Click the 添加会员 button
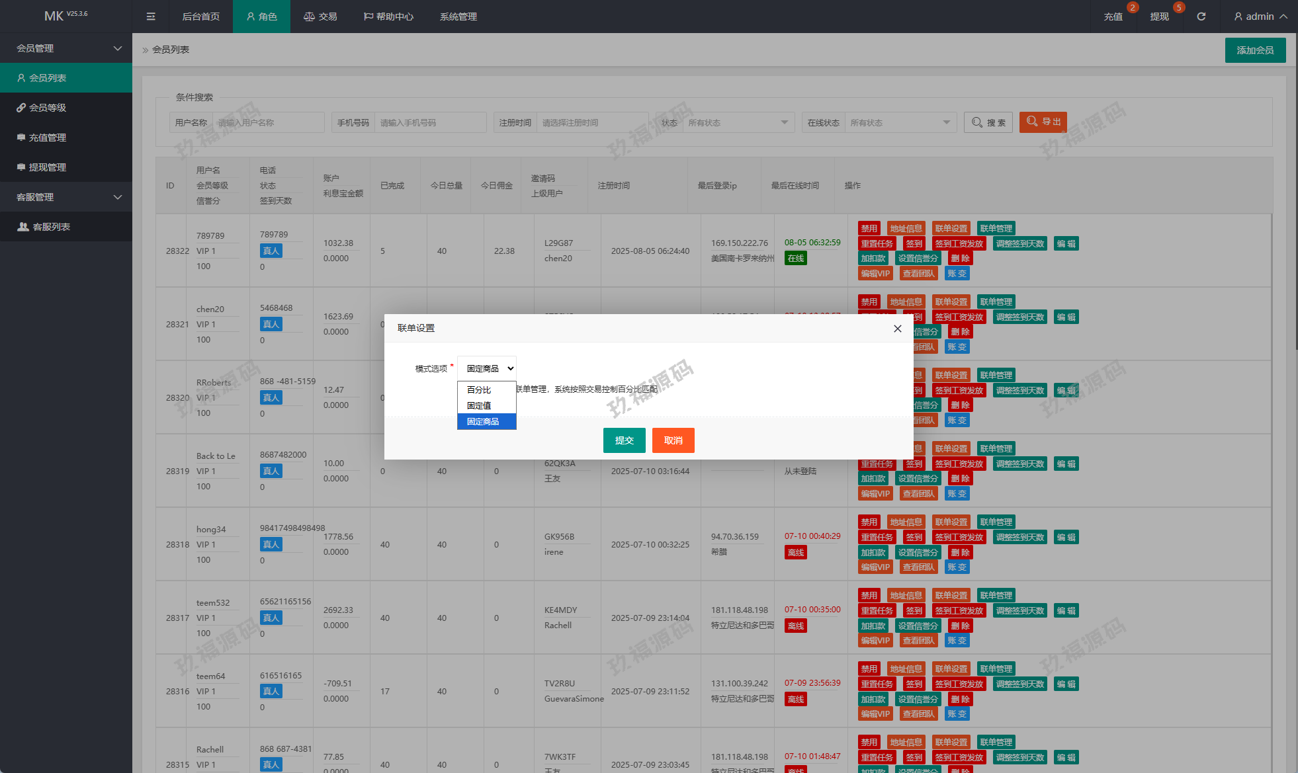 pyautogui.click(x=1255, y=50)
